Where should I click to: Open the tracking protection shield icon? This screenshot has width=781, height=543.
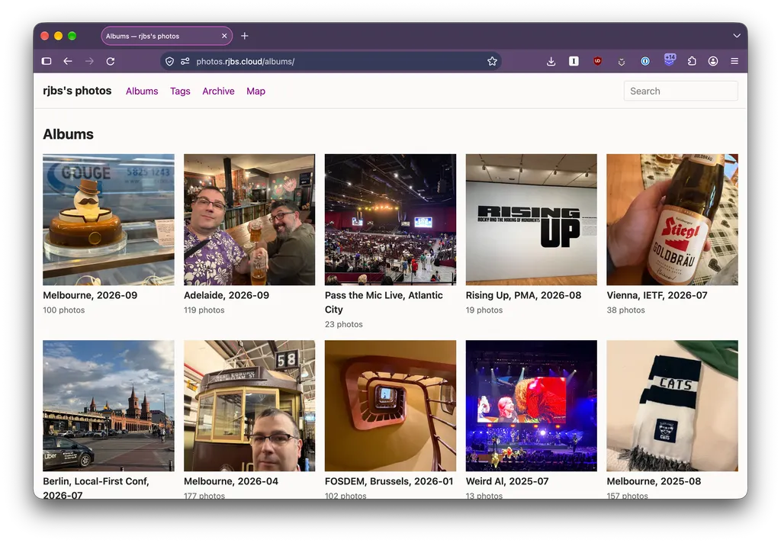pyautogui.click(x=170, y=61)
